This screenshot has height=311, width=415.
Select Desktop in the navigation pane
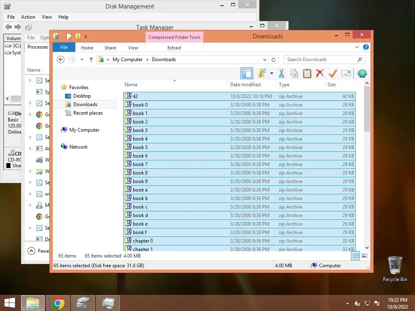coord(82,96)
